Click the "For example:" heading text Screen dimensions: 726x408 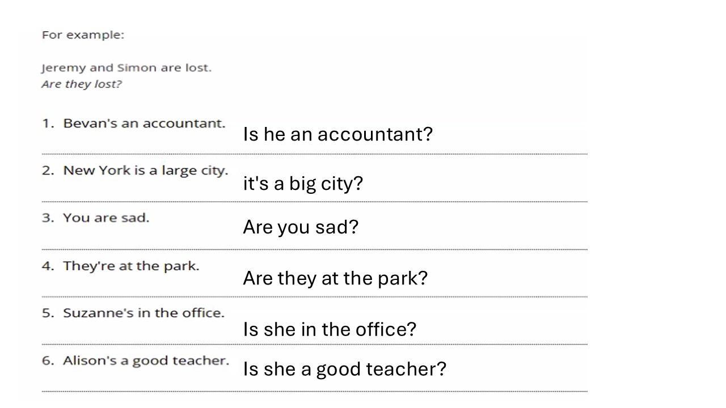pyautogui.click(x=83, y=35)
